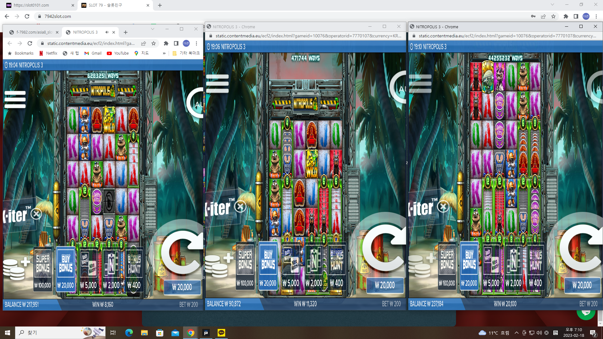
Task: Bookmark the left window's page with the star
Action: [154, 43]
